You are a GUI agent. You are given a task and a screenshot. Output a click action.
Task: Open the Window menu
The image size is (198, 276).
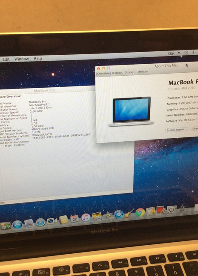(x=22, y=59)
